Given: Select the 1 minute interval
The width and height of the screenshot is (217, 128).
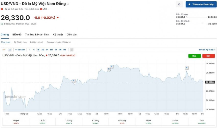Looking at the screenshot, I should 30,50.
